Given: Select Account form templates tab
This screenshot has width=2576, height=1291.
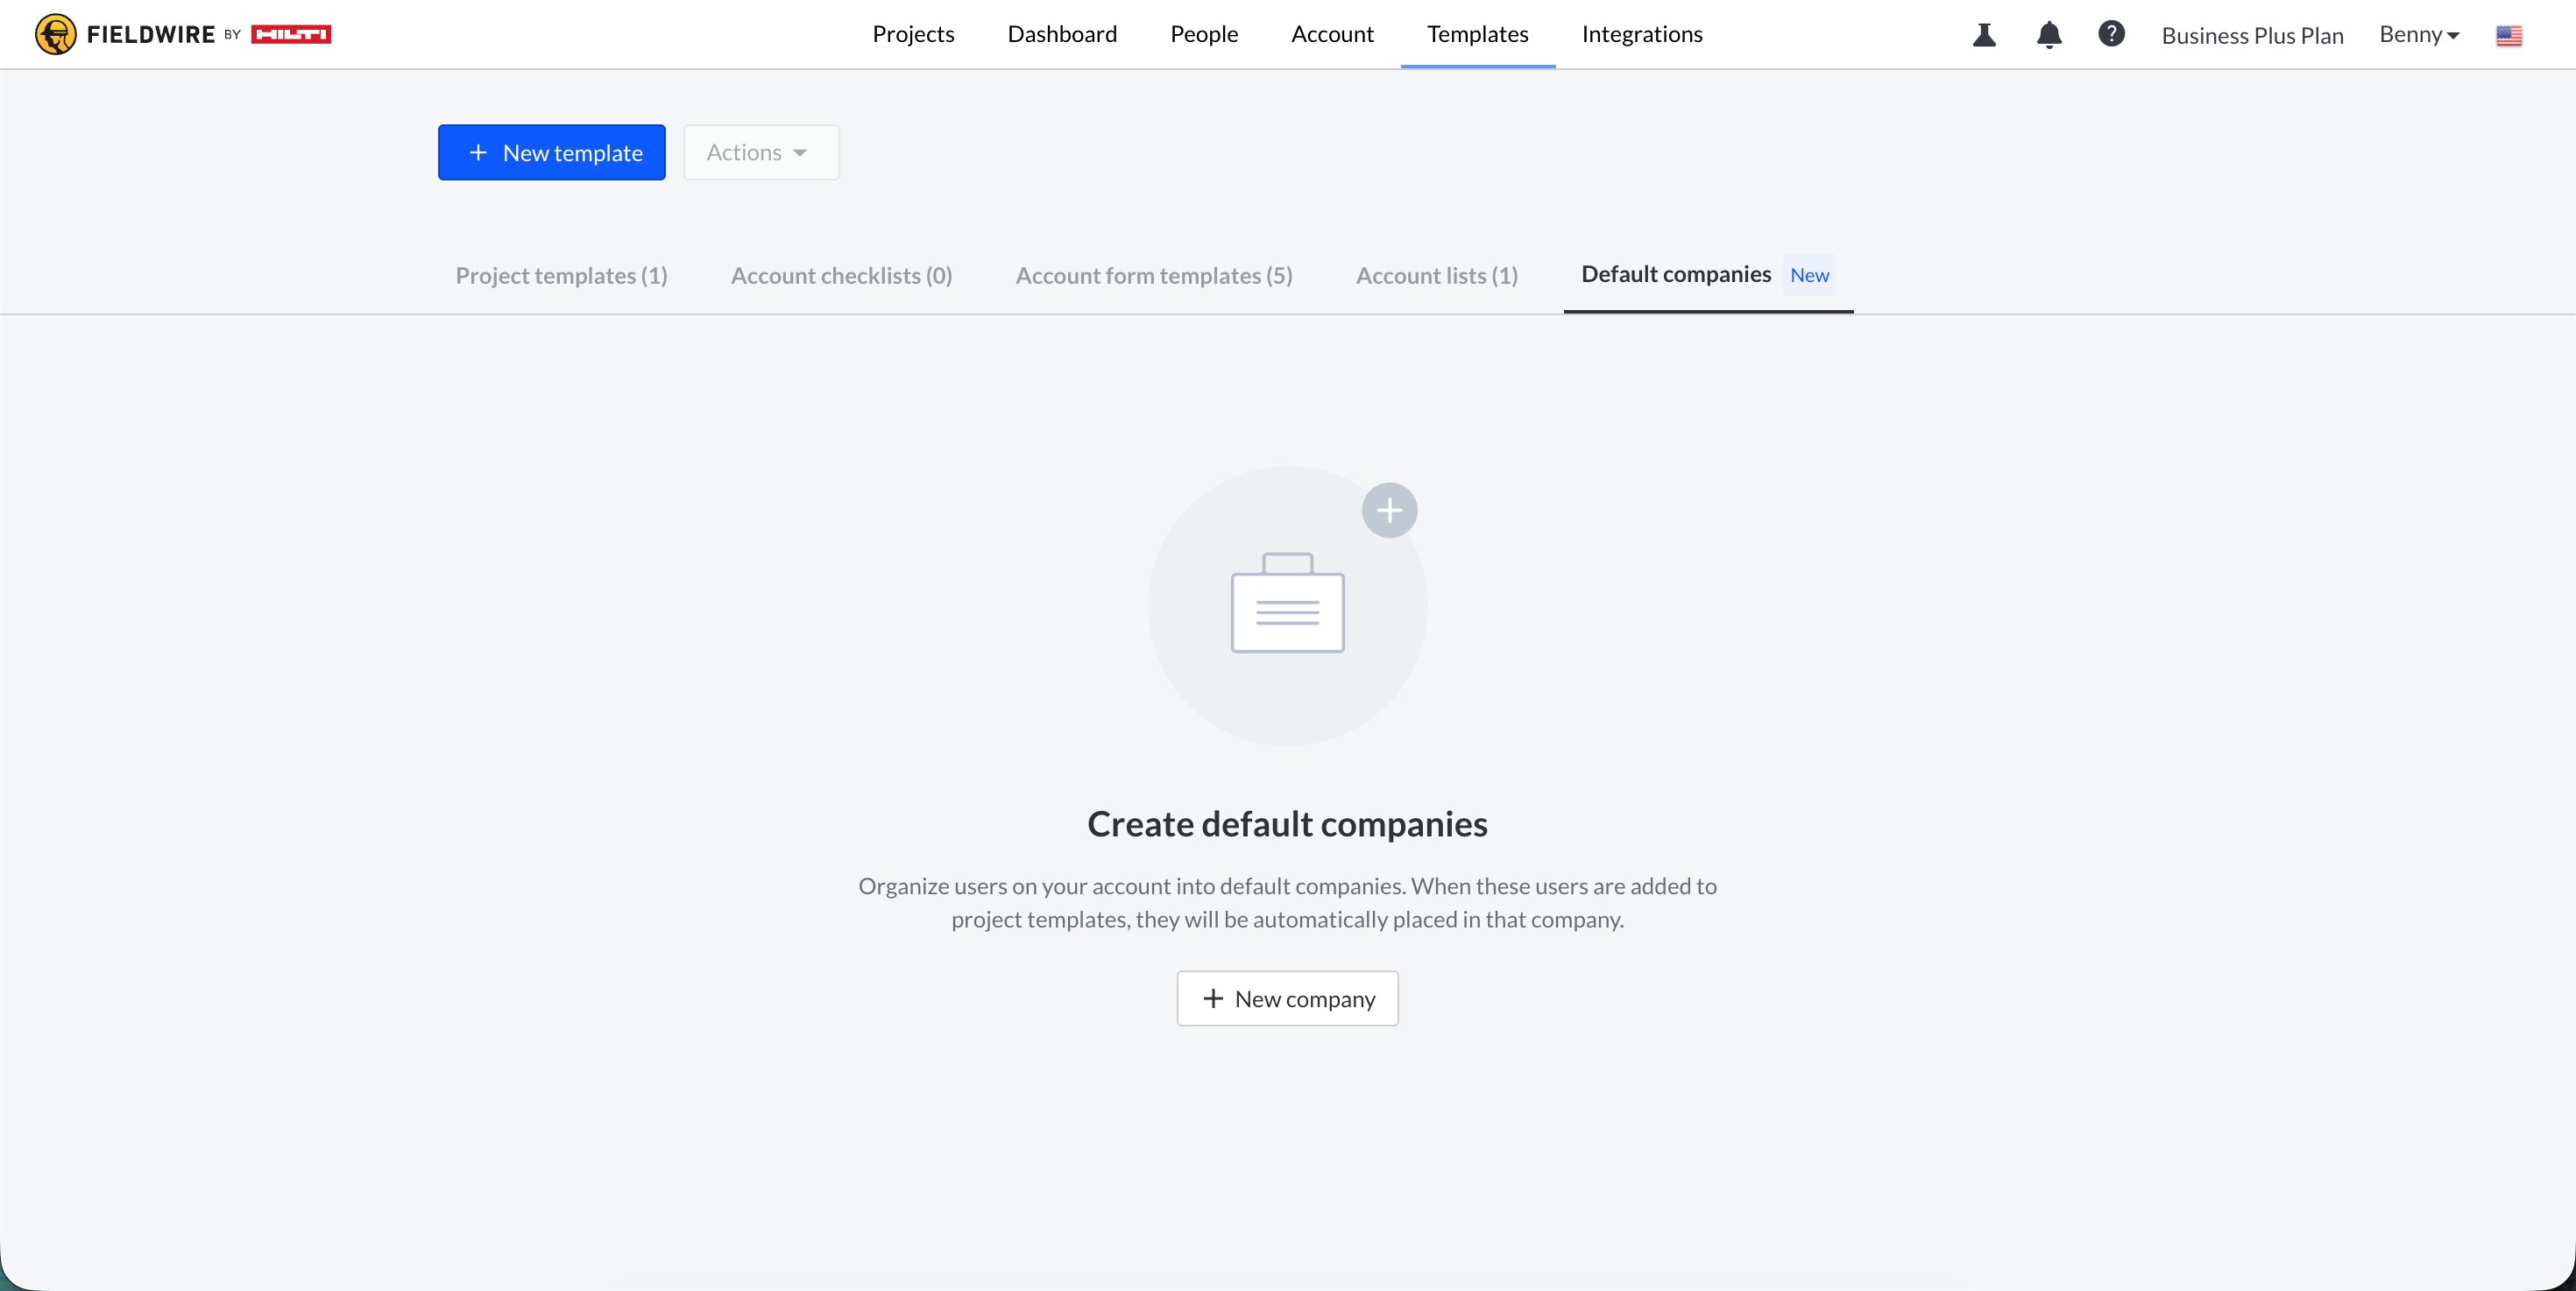Looking at the screenshot, I should point(1154,275).
